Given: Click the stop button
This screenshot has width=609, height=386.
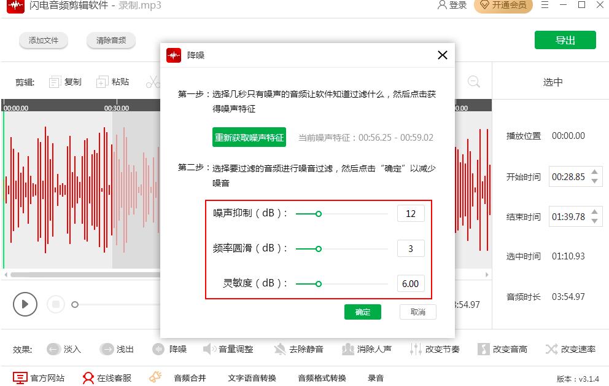Looking at the screenshot, I should (x=56, y=304).
